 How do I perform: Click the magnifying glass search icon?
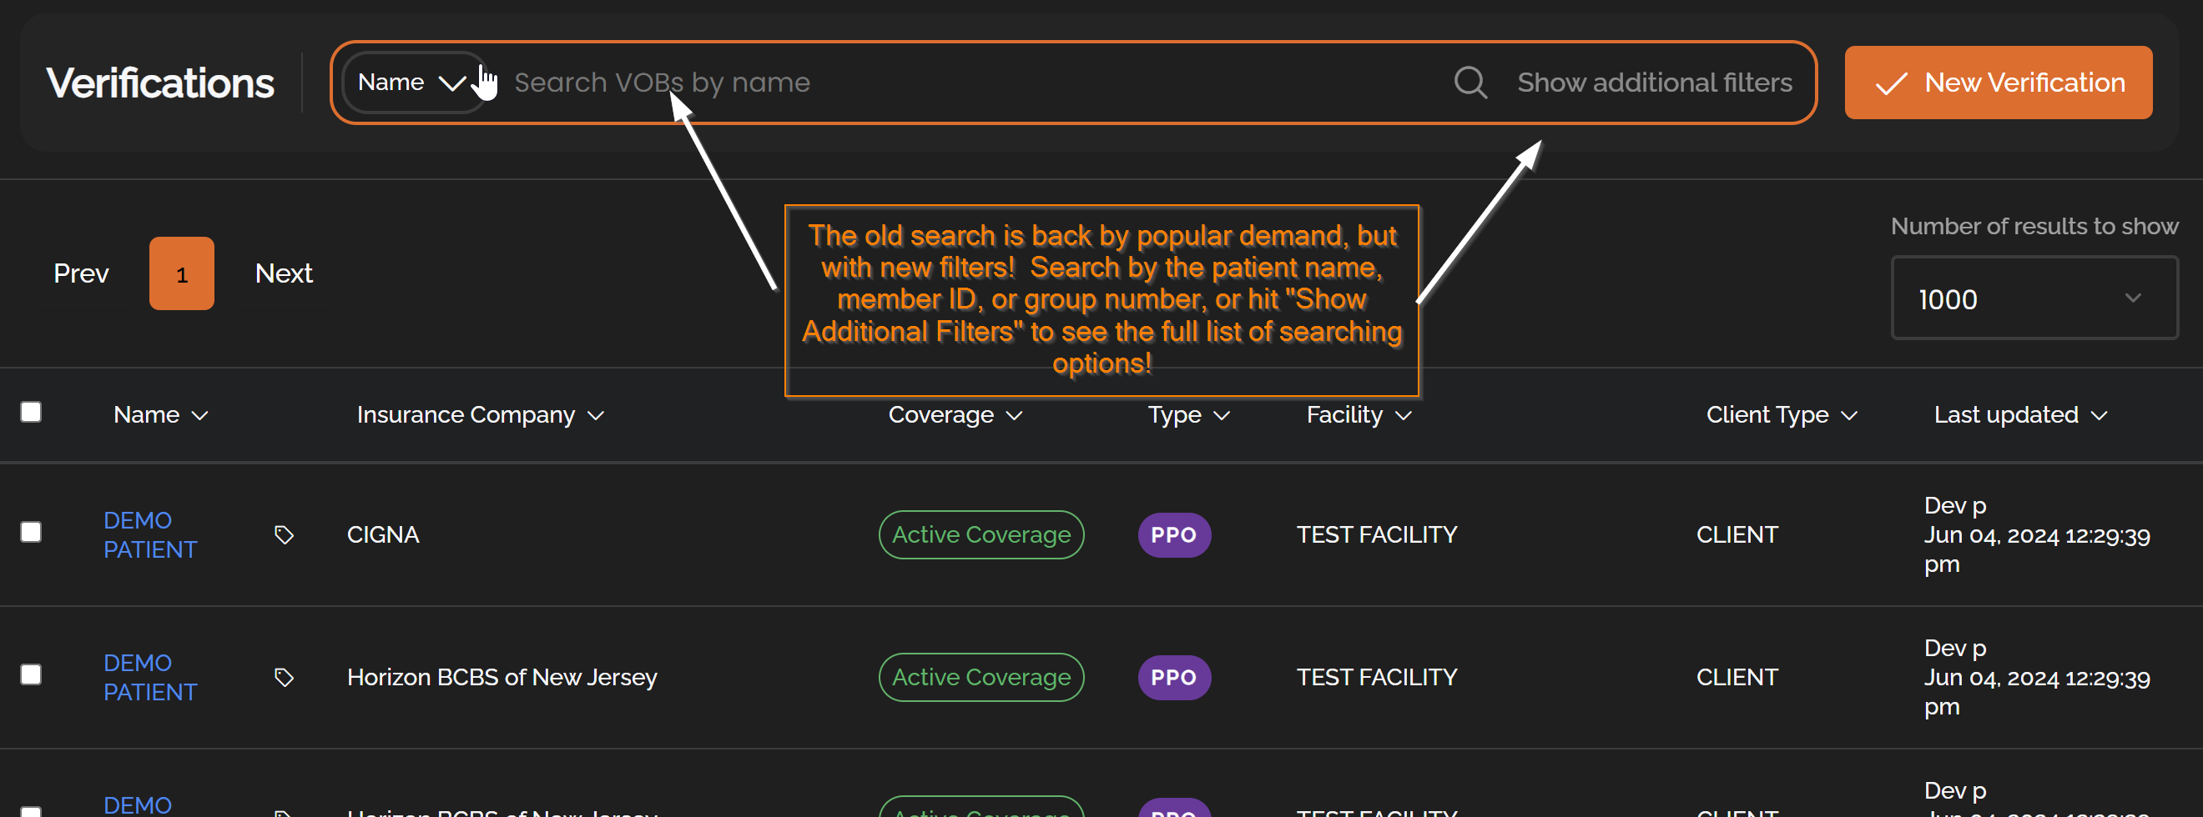click(1470, 83)
